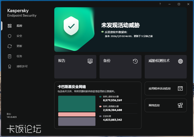Click the 更新 refresh arrows icon
This screenshot has width=194, height=137.
[x=9, y=46]
